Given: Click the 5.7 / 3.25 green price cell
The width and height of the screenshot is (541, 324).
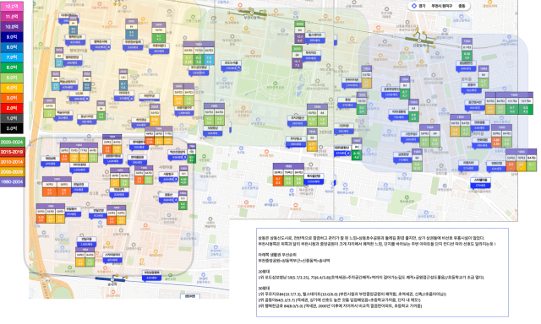Looking at the screenshot, I should click(x=188, y=60).
